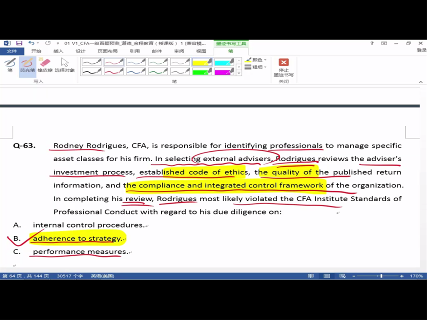Customize the Quick Access Toolbar dropdown

point(58,43)
